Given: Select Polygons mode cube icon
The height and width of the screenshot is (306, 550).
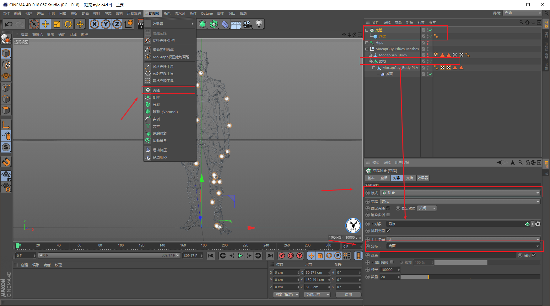Looking at the screenshot, I should [6, 111].
